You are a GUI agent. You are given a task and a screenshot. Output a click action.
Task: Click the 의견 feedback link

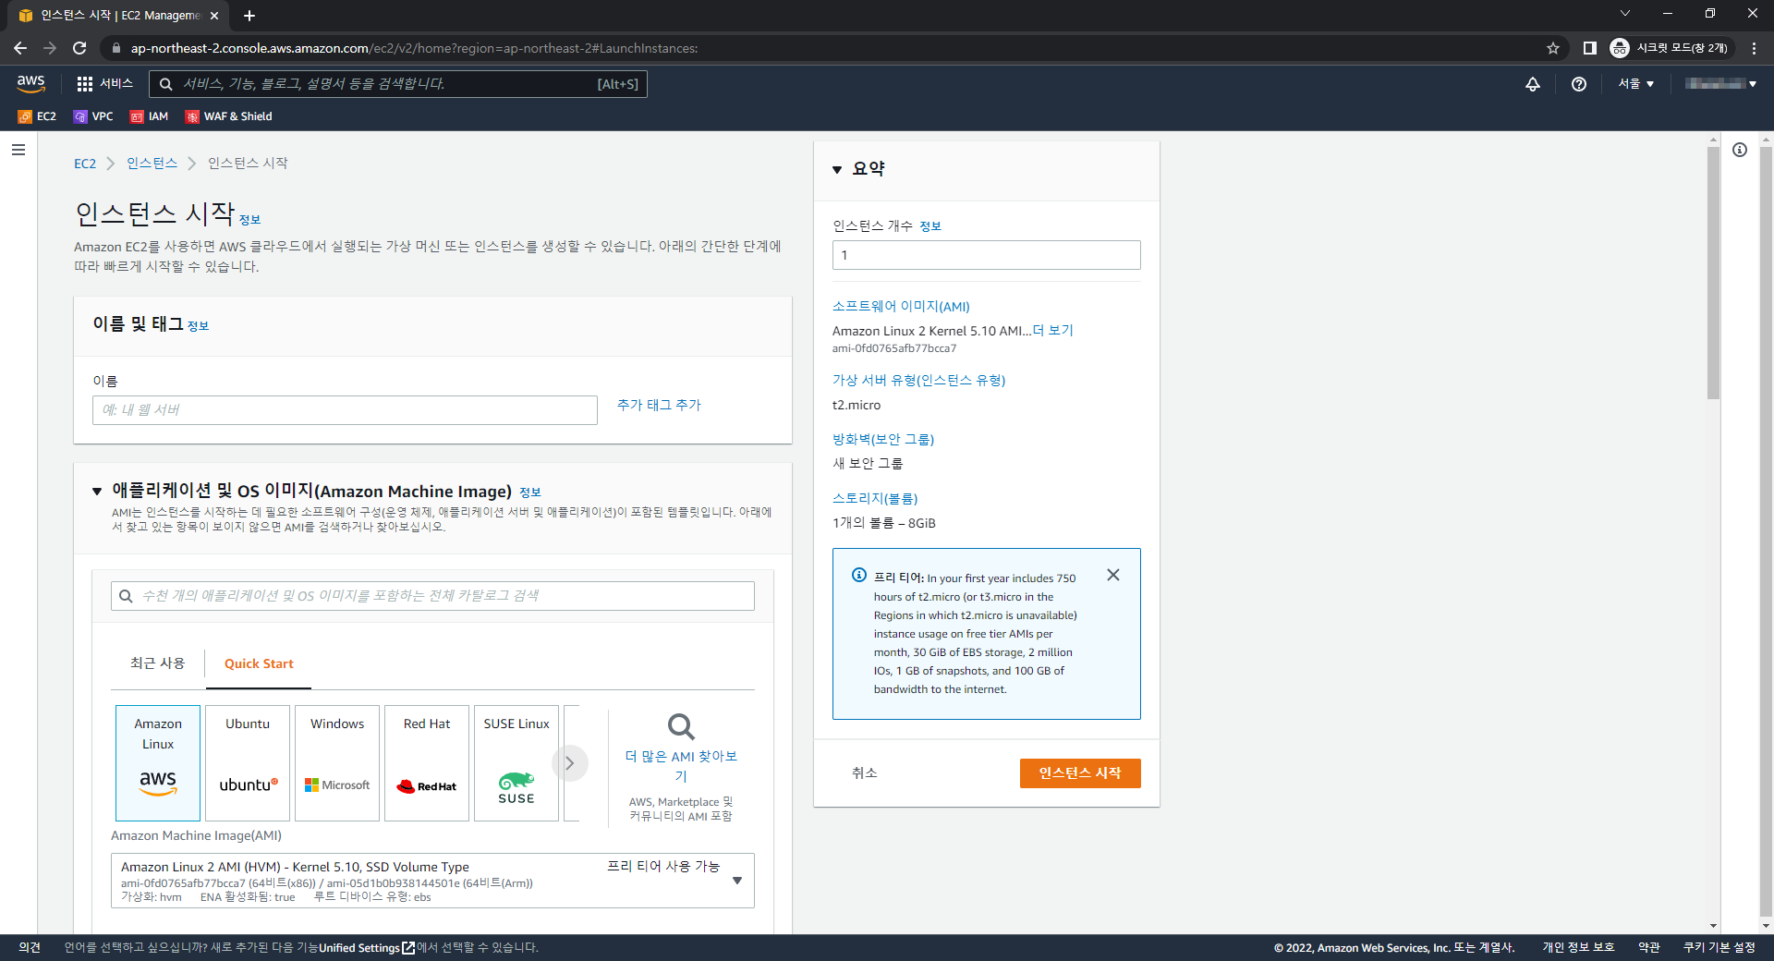click(x=30, y=948)
